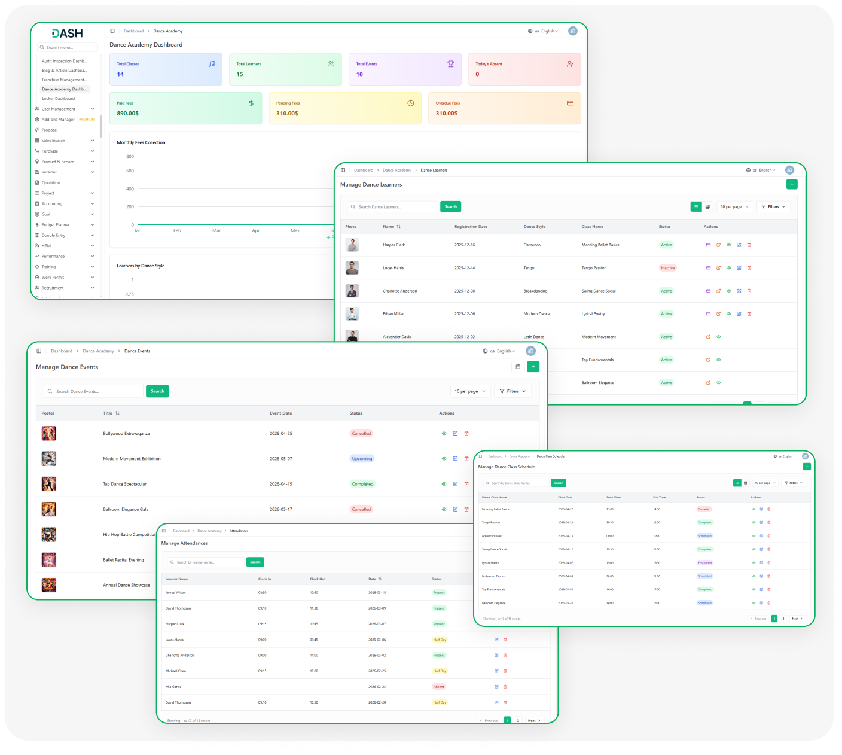Screen dimensions: 842x755
Task: Open calendar view icon in Dance Events window
Action: [518, 367]
